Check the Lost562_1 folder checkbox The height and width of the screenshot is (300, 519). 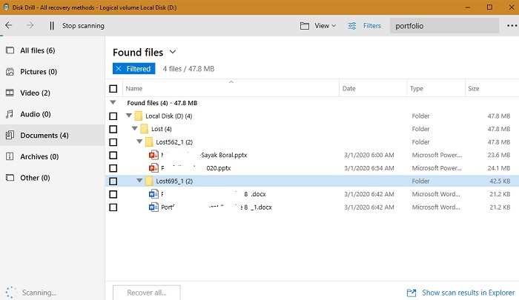click(x=113, y=142)
